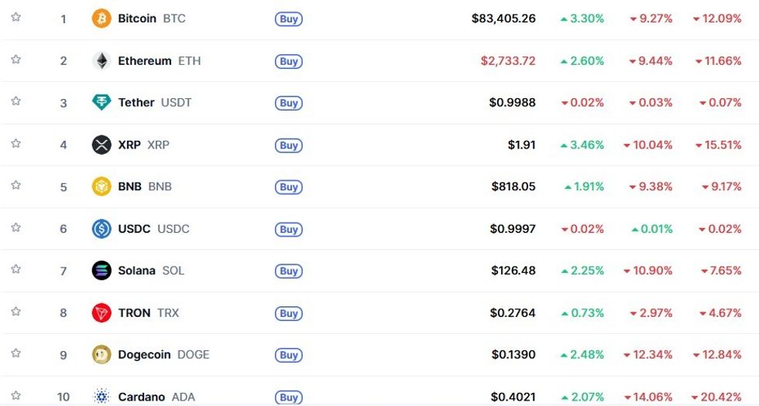Click the BNB price of $818.05

[x=513, y=186]
